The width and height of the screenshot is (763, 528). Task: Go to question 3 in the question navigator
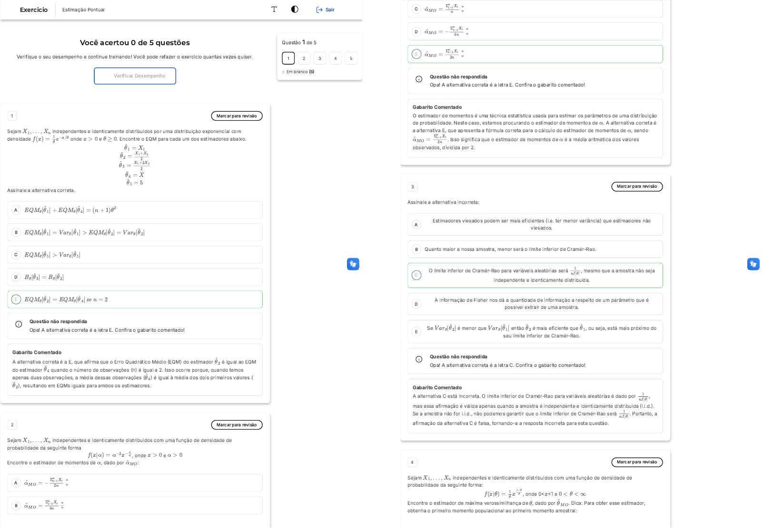pyautogui.click(x=320, y=58)
